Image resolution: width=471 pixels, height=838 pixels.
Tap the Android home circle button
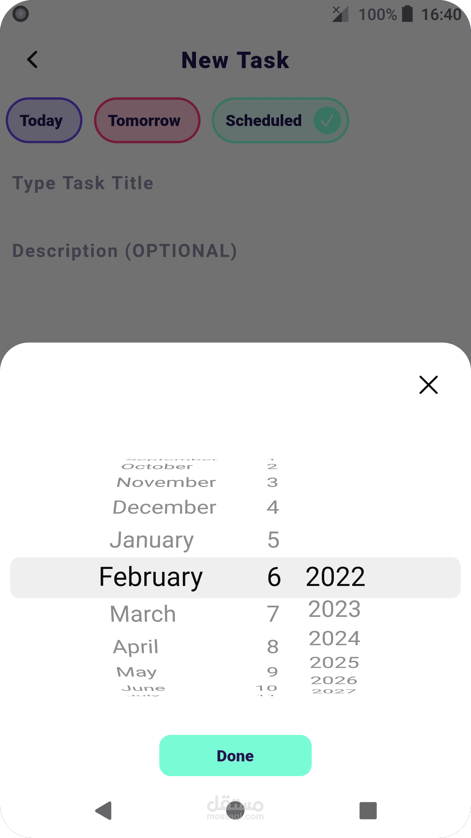(x=235, y=811)
